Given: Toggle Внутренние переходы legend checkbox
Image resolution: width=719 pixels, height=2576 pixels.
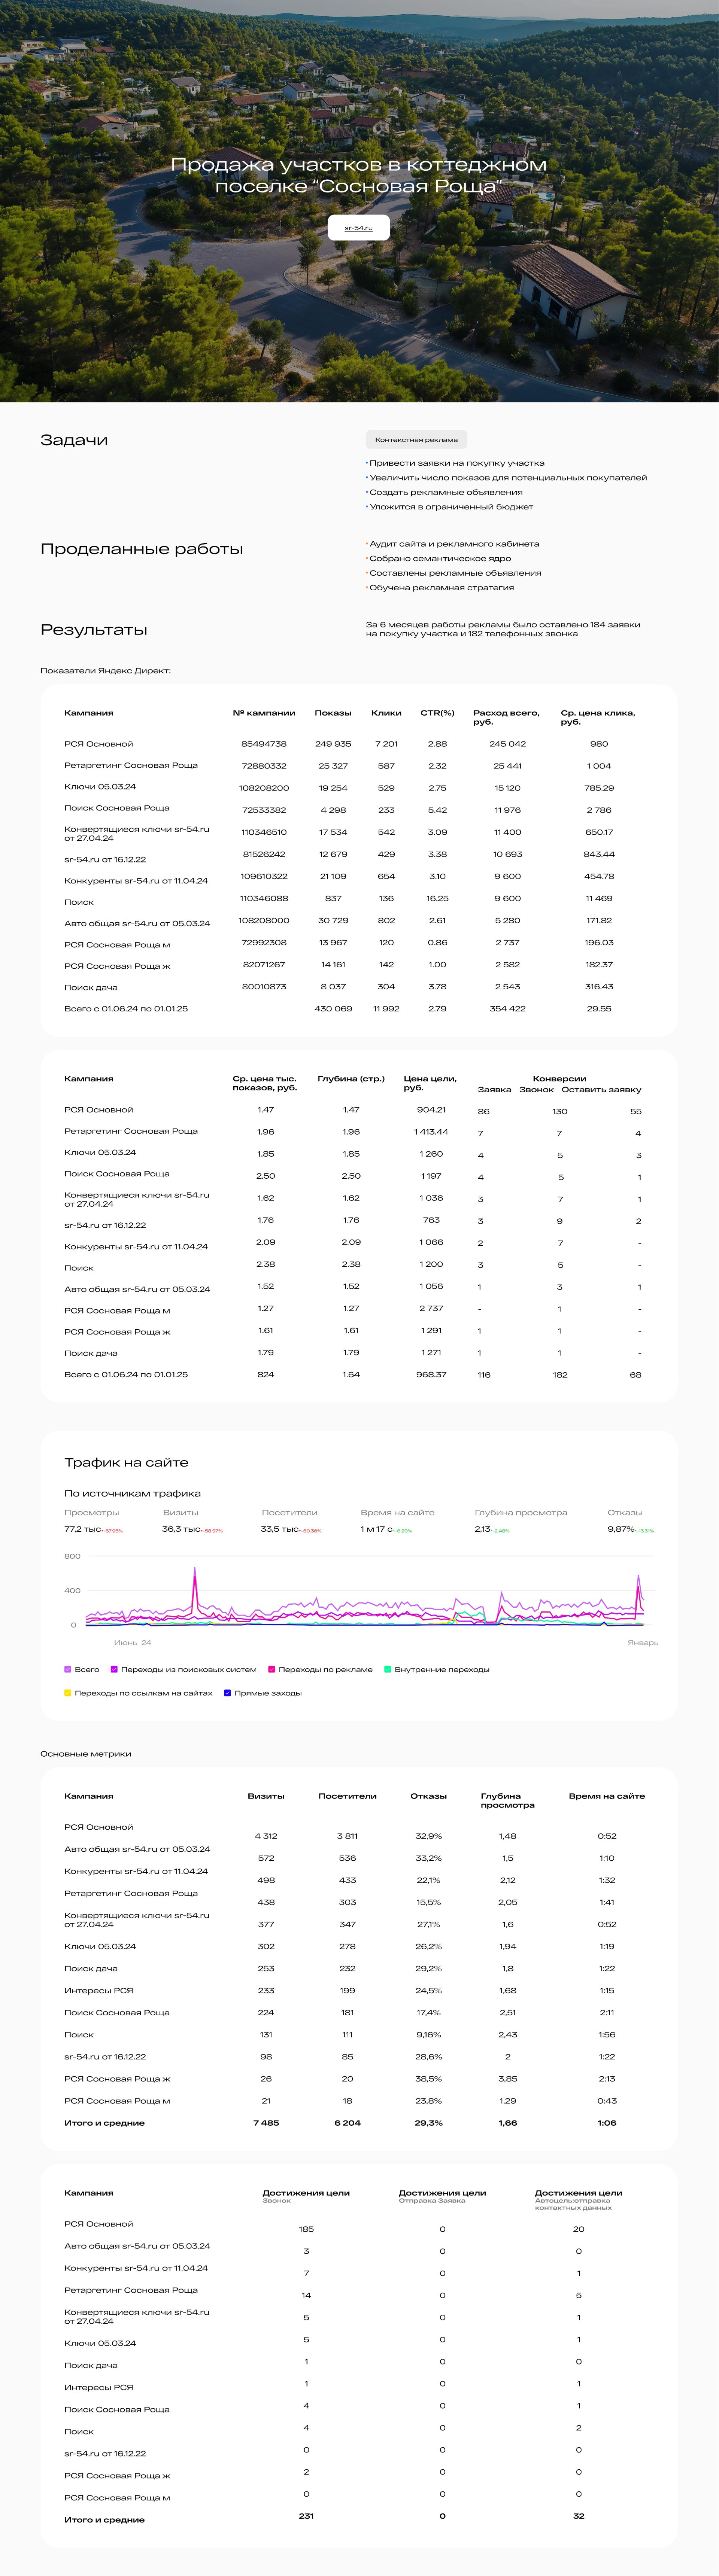Looking at the screenshot, I should point(388,1669).
